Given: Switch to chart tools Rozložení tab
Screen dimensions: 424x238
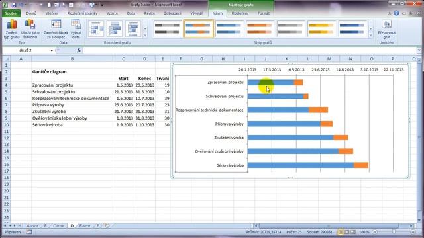Looking at the screenshot, I should coord(240,13).
